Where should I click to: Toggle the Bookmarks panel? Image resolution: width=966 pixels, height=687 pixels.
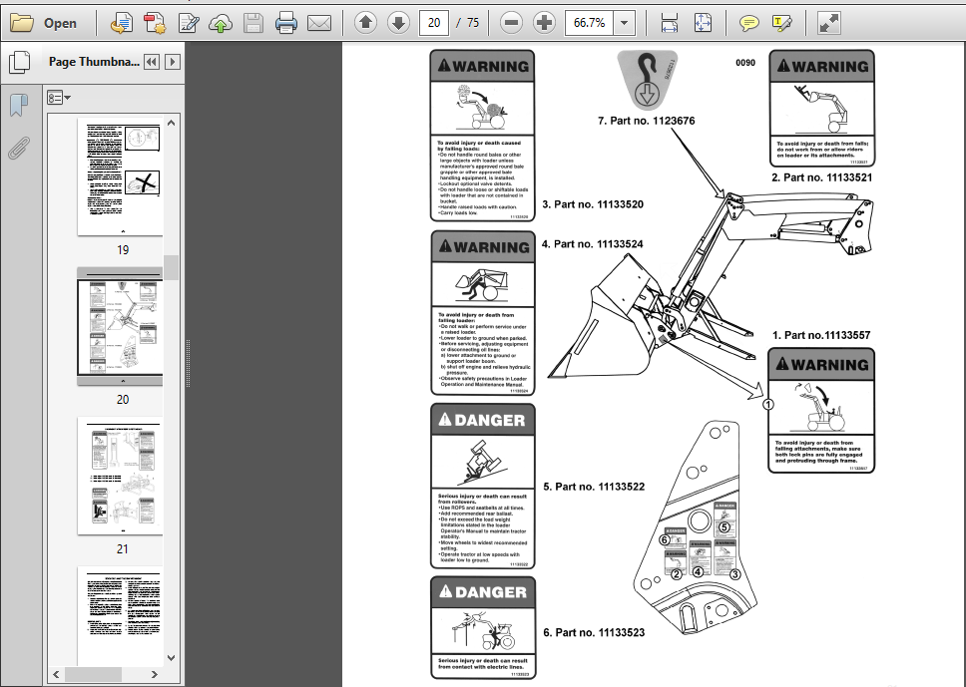tap(19, 105)
